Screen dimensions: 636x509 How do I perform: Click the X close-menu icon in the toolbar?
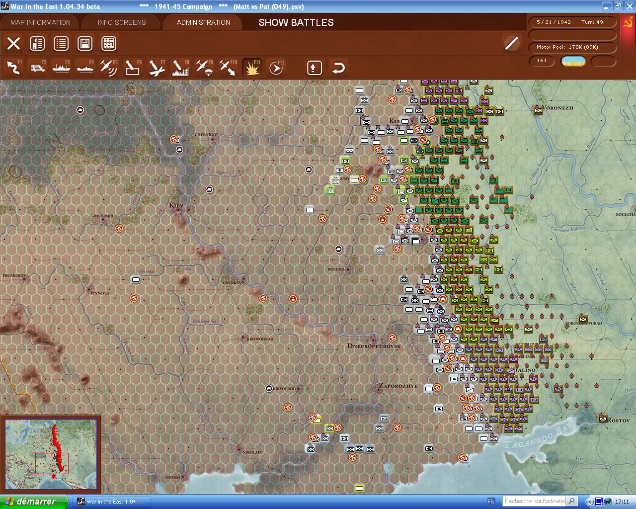tap(14, 44)
